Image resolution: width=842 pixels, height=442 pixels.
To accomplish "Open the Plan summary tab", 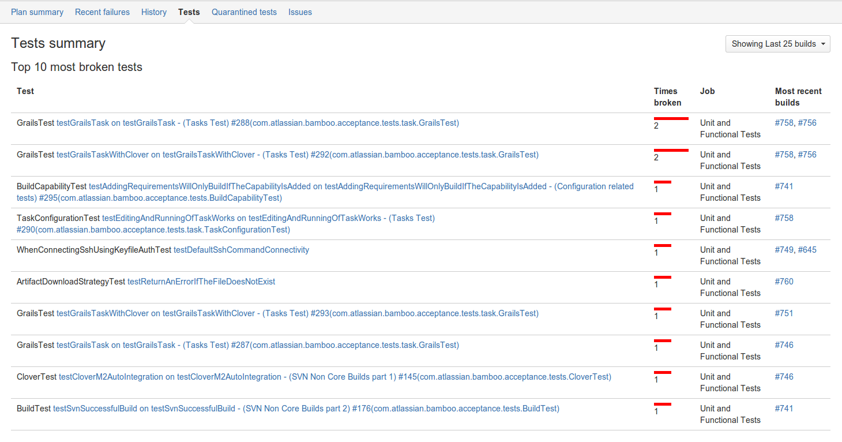I will 37,12.
